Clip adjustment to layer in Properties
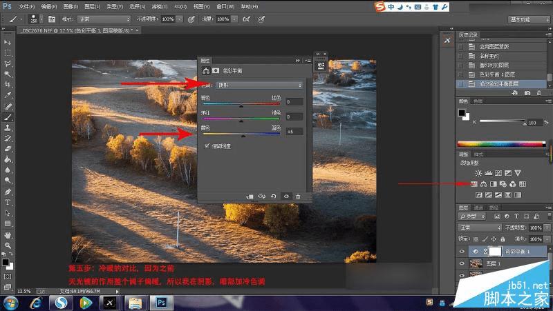 pyautogui.click(x=250, y=197)
